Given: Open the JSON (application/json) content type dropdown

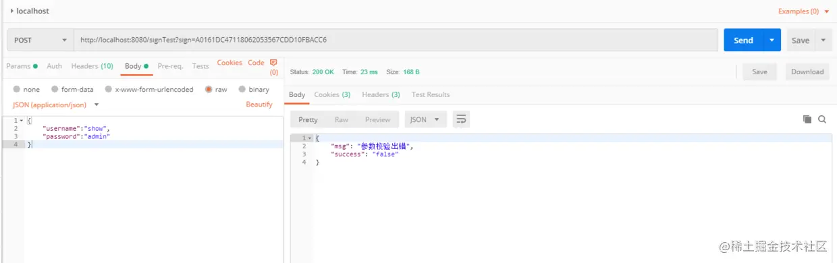Looking at the screenshot, I should click(x=56, y=105).
